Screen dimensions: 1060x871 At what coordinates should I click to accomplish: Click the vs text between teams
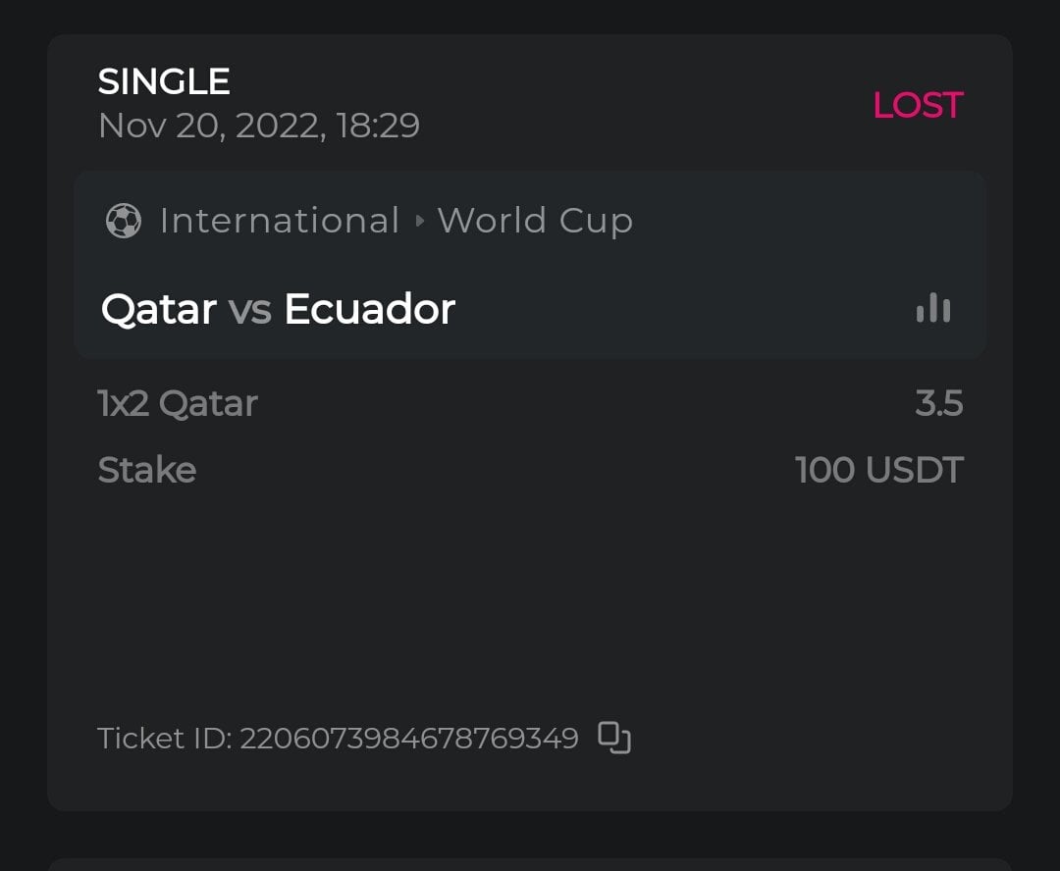[x=249, y=310]
